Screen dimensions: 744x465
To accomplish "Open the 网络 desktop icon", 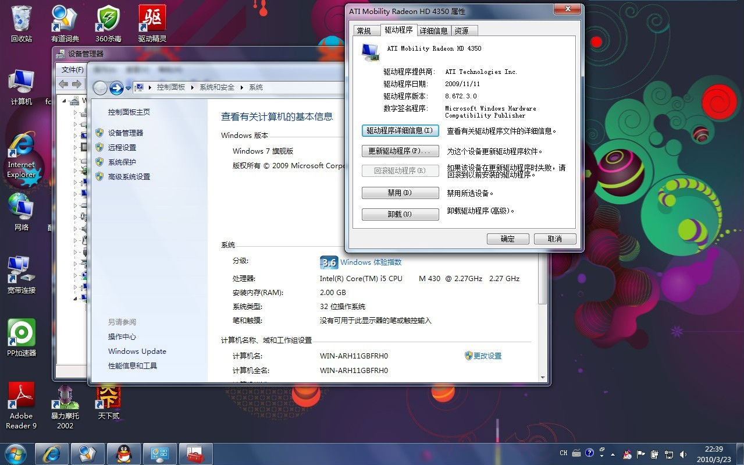I will [x=22, y=212].
